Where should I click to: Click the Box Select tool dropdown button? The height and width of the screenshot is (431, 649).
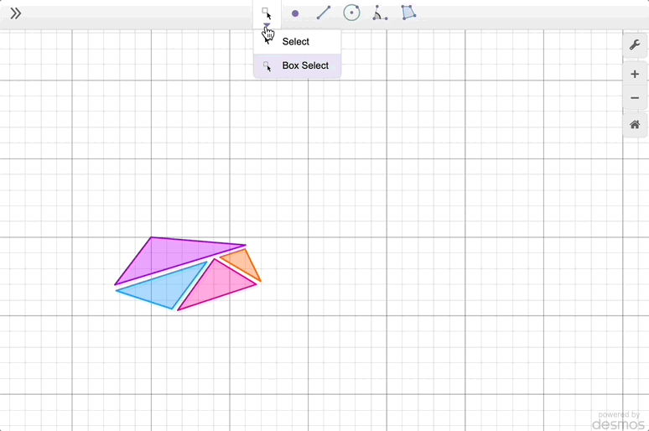pyautogui.click(x=267, y=12)
